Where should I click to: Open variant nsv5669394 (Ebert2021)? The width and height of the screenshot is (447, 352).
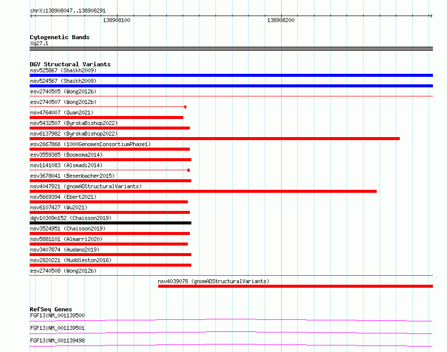pyautogui.click(x=63, y=197)
